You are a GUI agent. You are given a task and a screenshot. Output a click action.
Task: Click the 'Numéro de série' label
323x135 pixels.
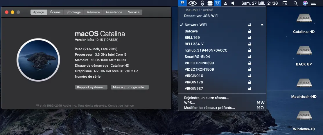(x=88, y=77)
